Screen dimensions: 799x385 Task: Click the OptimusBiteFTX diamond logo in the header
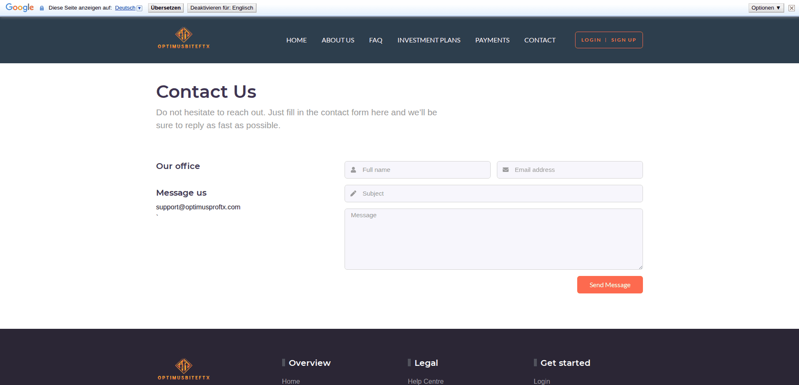[183, 37]
